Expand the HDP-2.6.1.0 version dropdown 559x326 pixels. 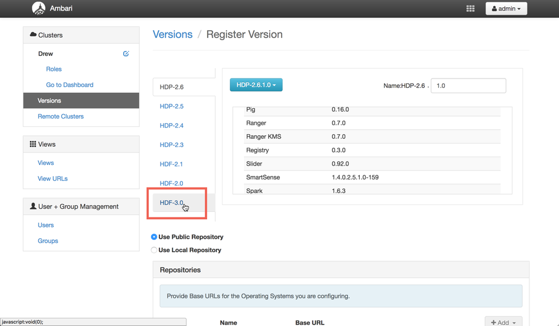pos(256,85)
